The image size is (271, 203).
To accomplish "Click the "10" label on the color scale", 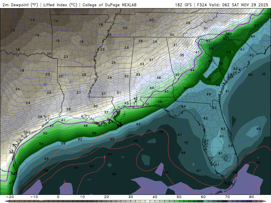I will click(82, 197).
